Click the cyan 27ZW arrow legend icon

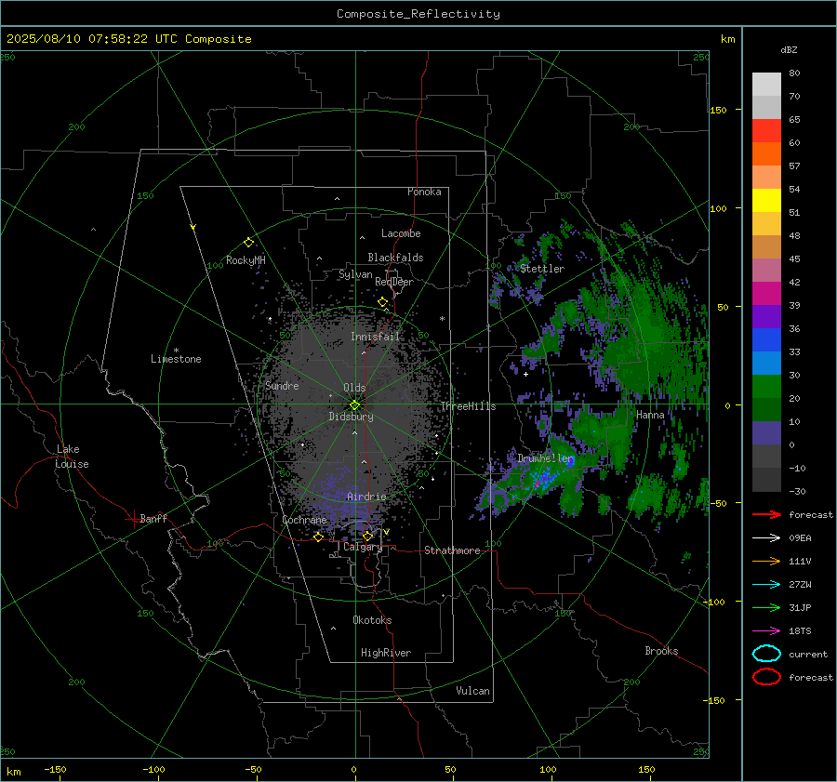(766, 585)
